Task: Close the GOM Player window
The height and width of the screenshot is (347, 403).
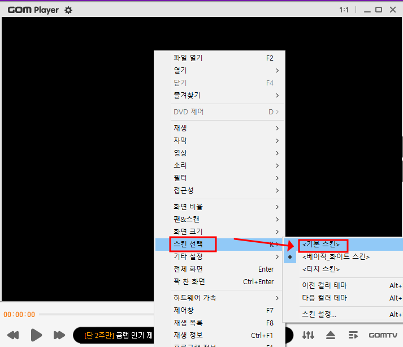Action: point(393,10)
